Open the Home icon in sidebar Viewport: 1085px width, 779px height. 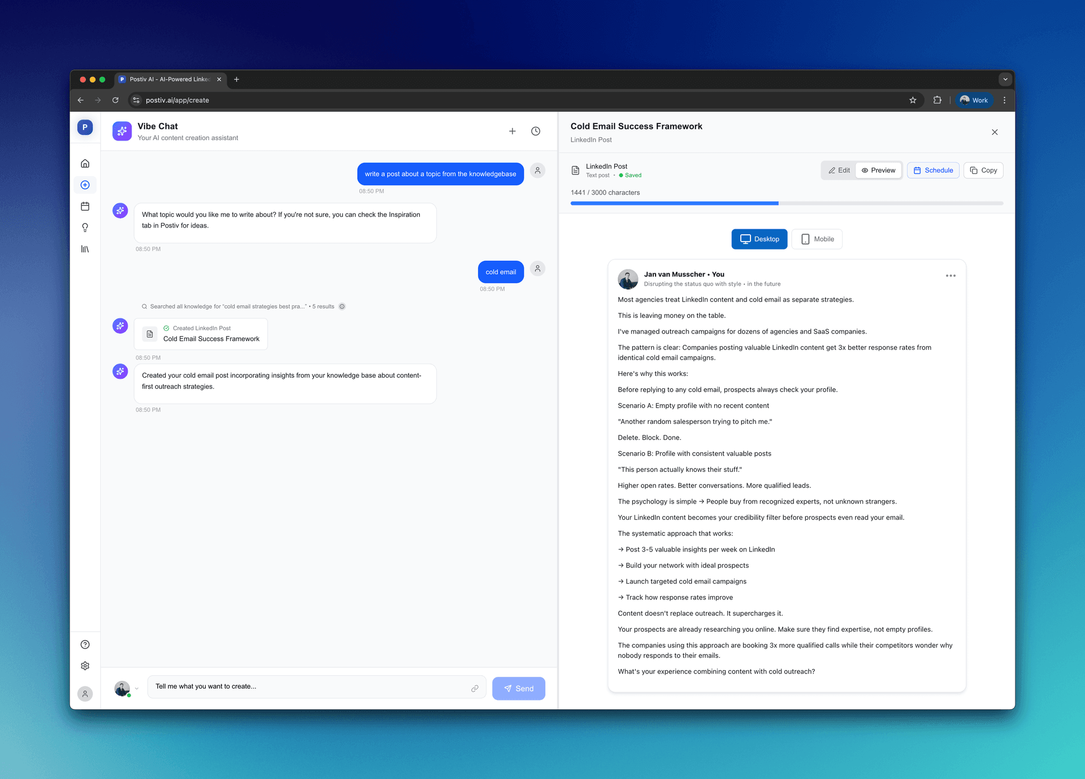coord(85,164)
